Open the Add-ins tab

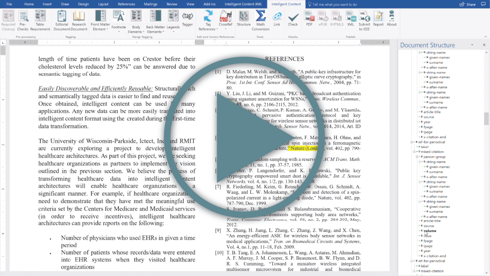click(x=209, y=4)
